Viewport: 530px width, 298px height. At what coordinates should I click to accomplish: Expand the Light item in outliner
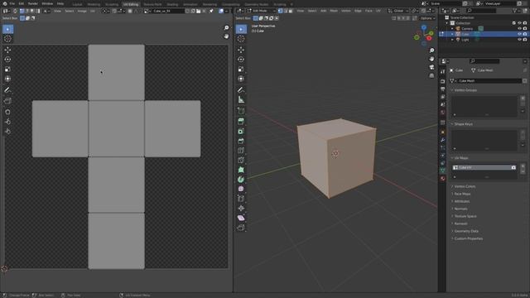(x=452, y=40)
